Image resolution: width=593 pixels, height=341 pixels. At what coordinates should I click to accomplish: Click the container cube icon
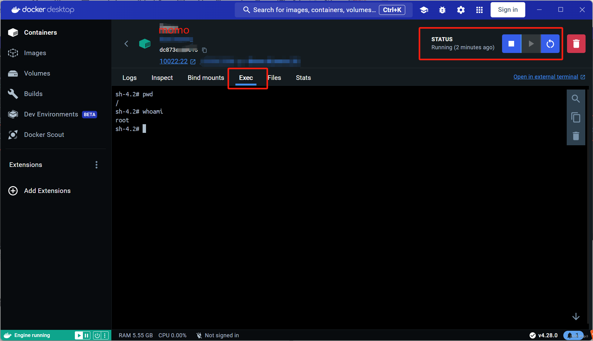tap(145, 44)
